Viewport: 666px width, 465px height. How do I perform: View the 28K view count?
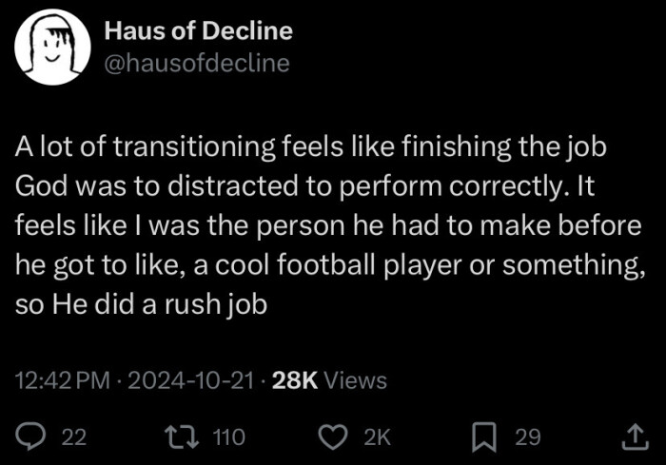click(x=295, y=381)
